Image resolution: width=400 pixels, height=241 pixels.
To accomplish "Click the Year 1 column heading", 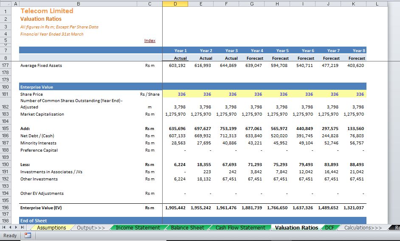I will click(180, 50).
